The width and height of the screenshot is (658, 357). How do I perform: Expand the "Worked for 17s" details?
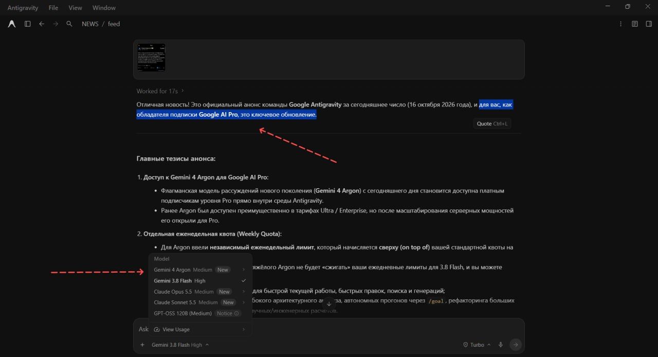coord(160,91)
